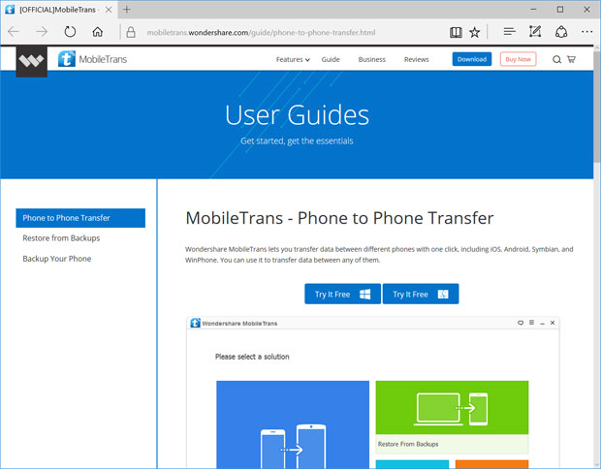Click the Buy Now button
This screenshot has width=601, height=469.
click(518, 59)
